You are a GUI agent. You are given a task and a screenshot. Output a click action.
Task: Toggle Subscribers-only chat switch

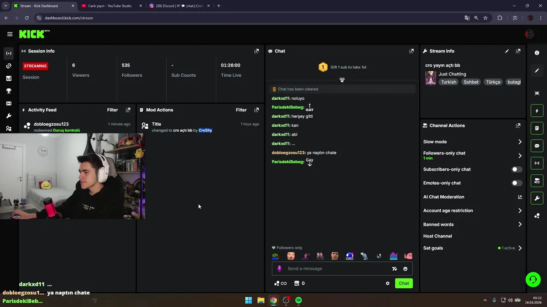coord(517,169)
